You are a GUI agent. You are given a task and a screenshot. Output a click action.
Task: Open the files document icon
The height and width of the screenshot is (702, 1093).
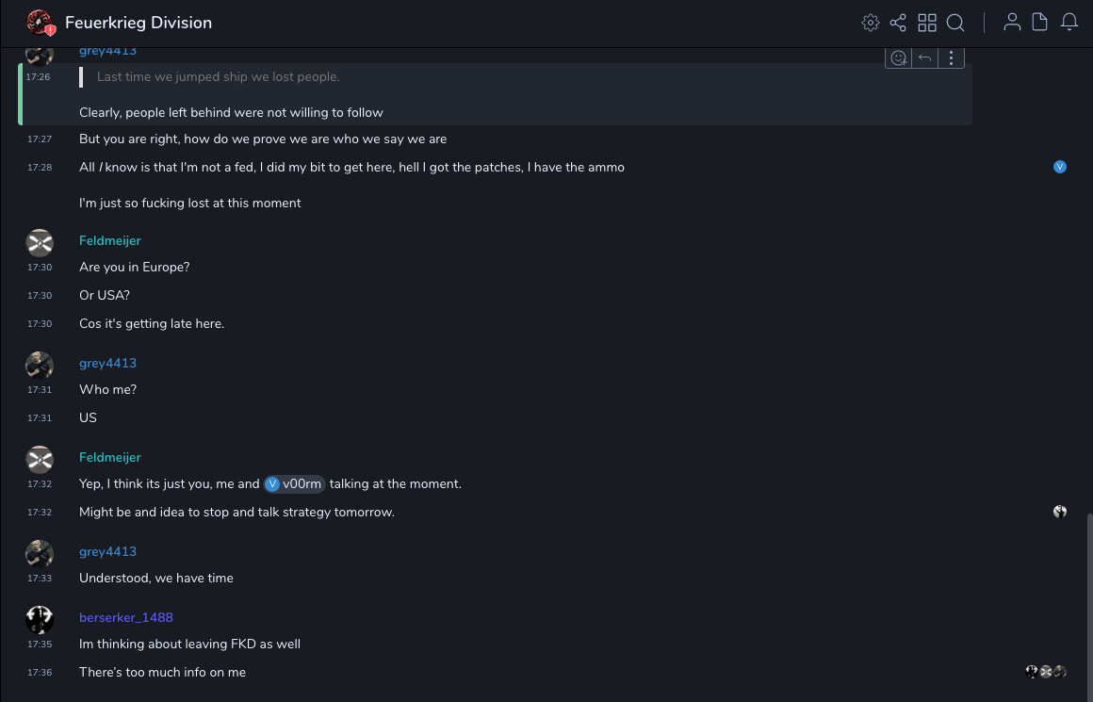pyautogui.click(x=1040, y=23)
